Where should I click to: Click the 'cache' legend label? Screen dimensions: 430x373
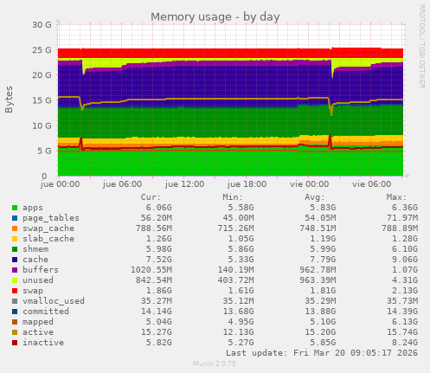pyautogui.click(x=35, y=260)
